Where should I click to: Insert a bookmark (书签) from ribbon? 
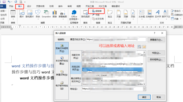pyautogui.click(x=96, y=15)
